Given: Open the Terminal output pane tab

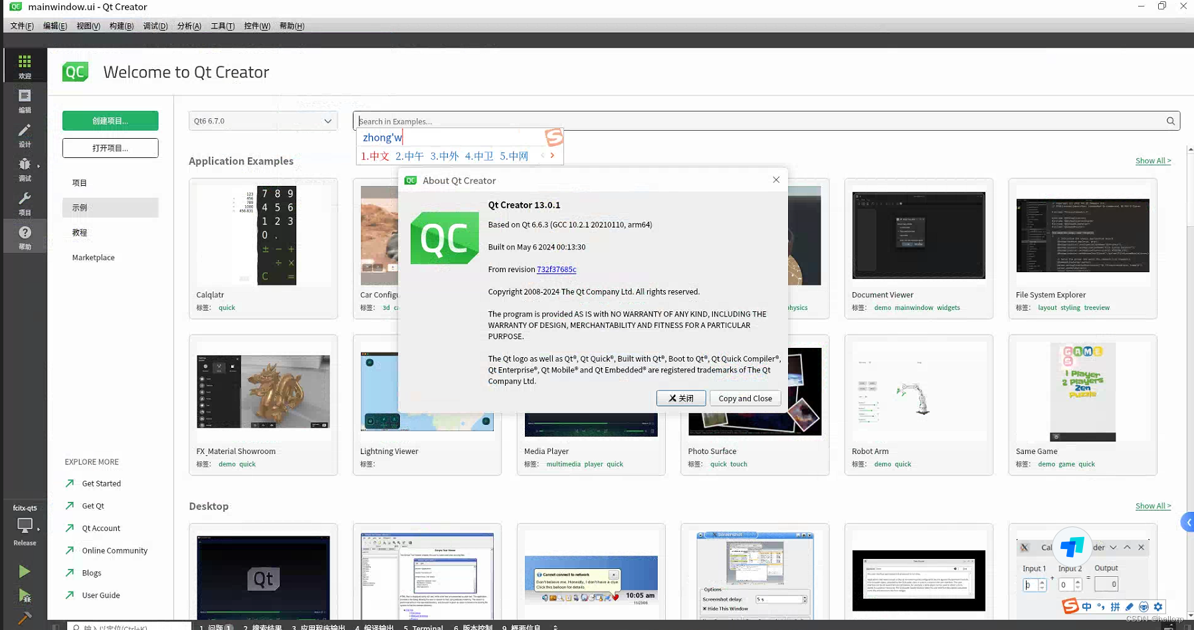Looking at the screenshot, I should coord(423,627).
